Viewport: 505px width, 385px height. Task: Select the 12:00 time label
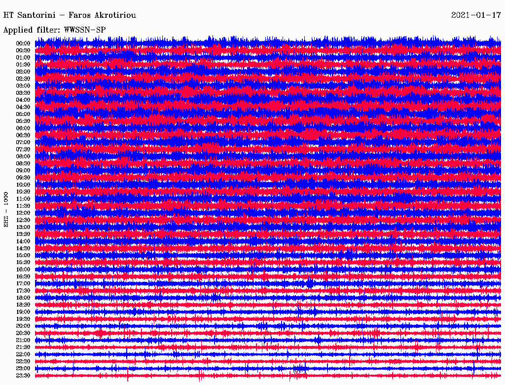point(23,213)
